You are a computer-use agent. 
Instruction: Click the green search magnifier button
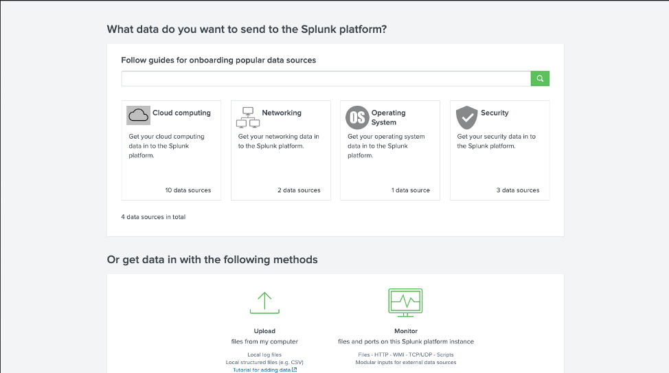coord(540,78)
